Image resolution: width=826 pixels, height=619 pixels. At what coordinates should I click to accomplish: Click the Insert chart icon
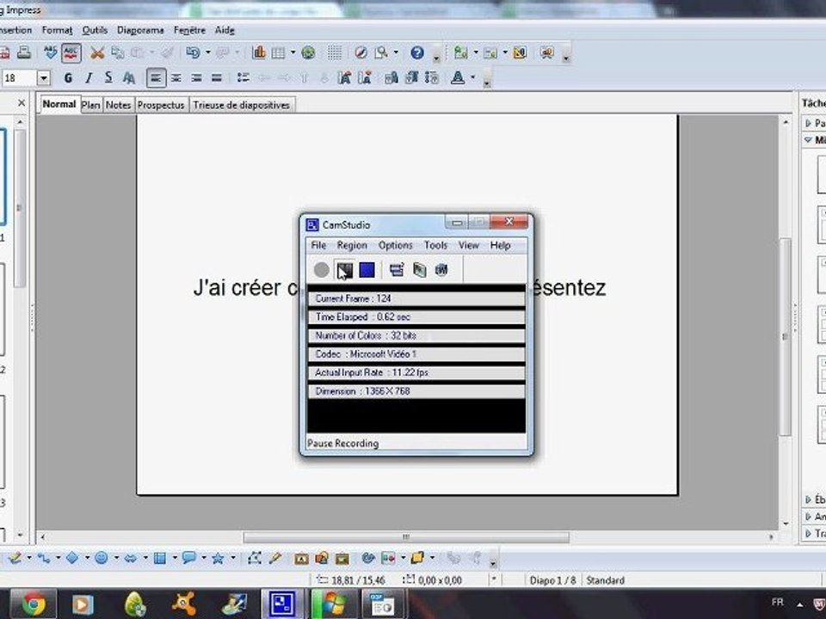259,52
